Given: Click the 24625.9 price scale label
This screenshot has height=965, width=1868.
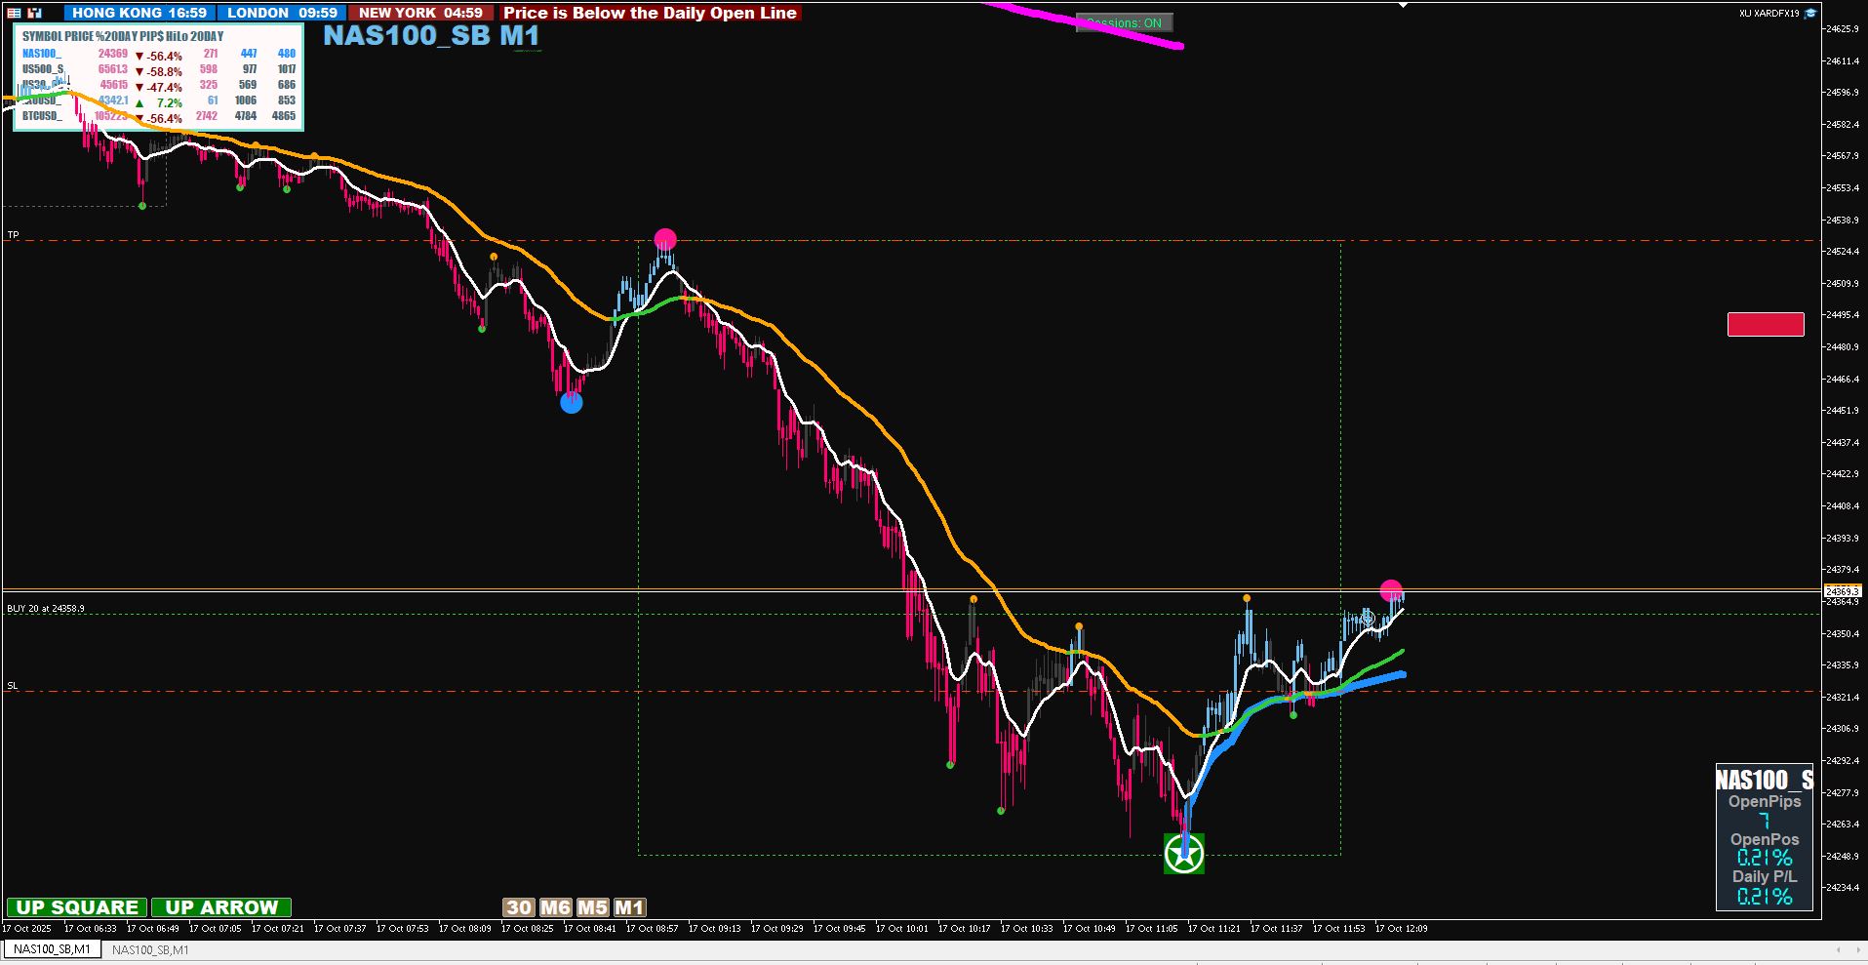Looking at the screenshot, I should (x=1844, y=29).
